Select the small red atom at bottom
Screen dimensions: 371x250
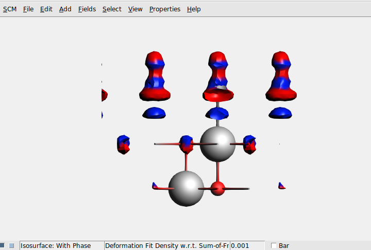pos(218,188)
